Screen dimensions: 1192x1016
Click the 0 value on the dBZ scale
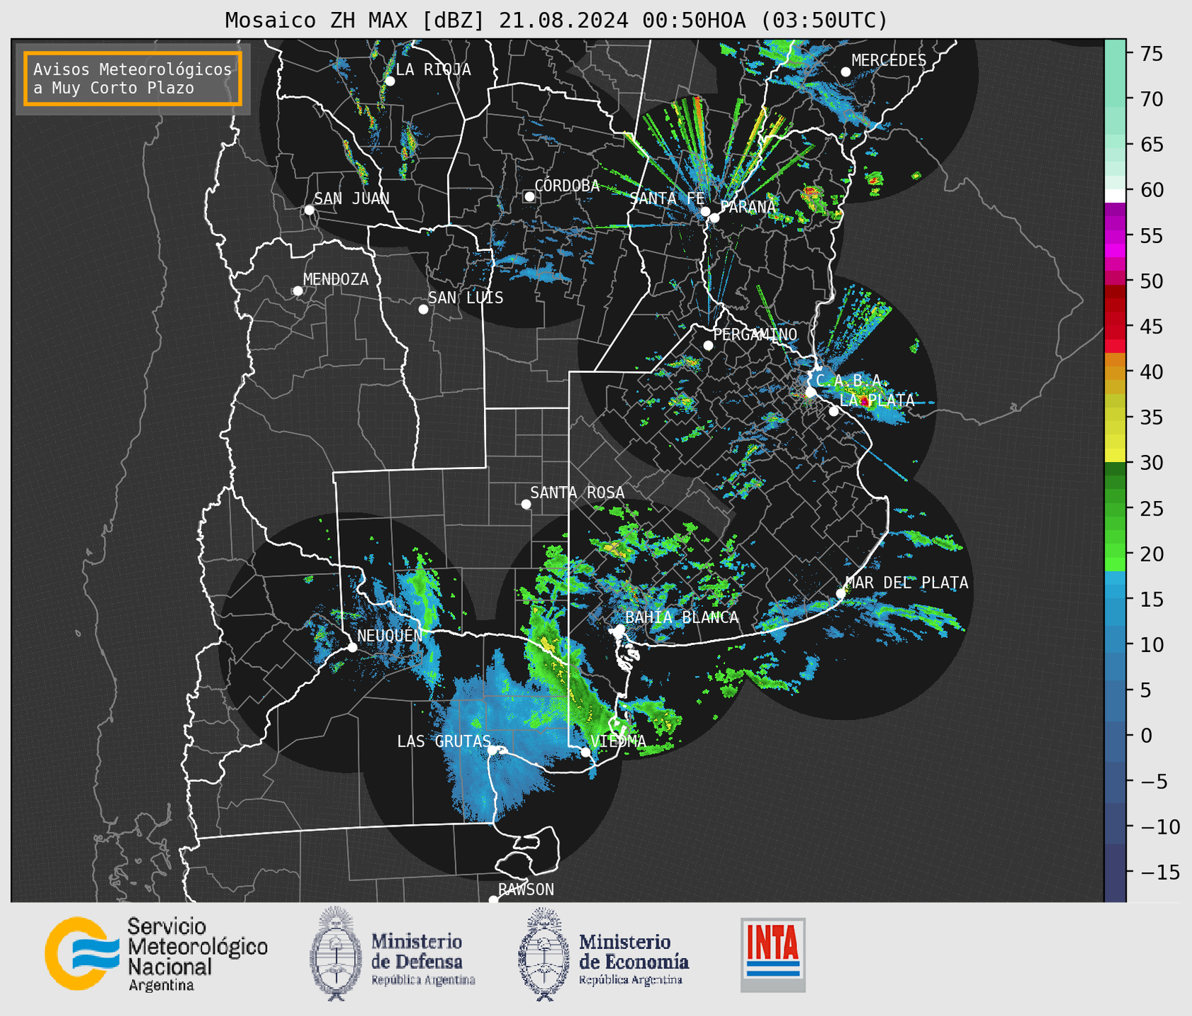coord(1146,736)
